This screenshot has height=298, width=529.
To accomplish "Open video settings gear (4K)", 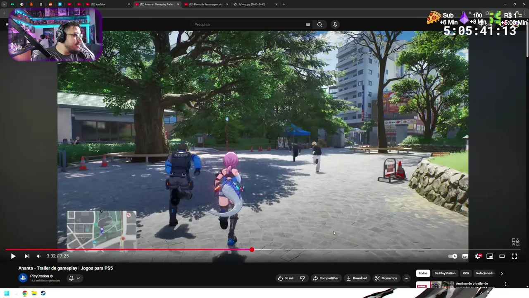I will tap(478, 256).
